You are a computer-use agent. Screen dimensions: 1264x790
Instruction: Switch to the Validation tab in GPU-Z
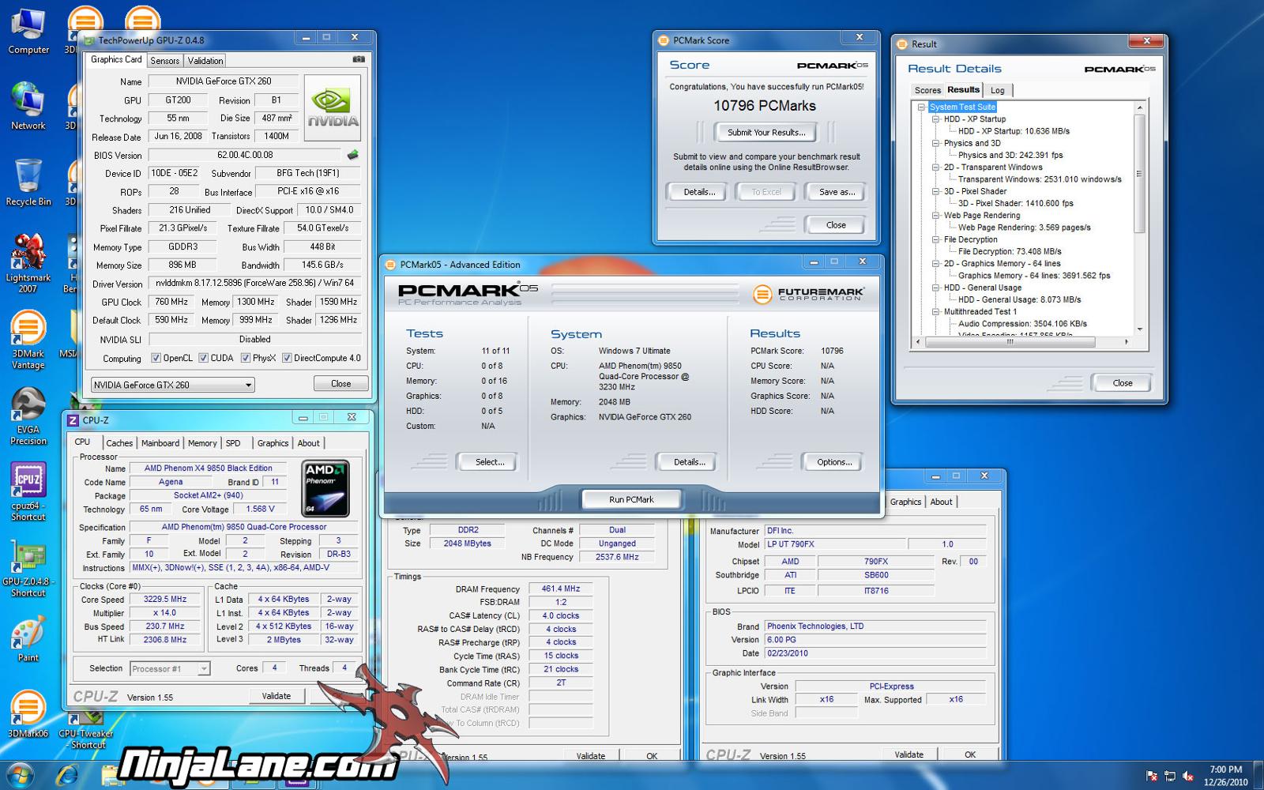tap(205, 61)
